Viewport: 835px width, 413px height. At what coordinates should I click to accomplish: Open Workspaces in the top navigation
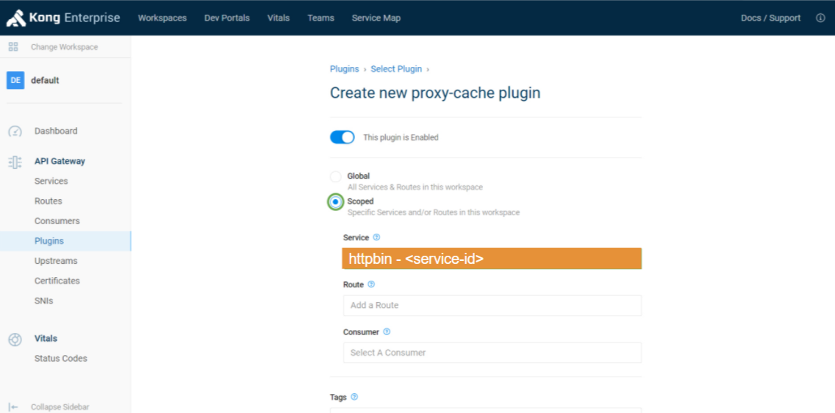click(162, 18)
